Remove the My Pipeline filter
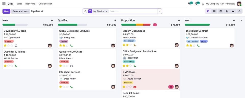 107,11
